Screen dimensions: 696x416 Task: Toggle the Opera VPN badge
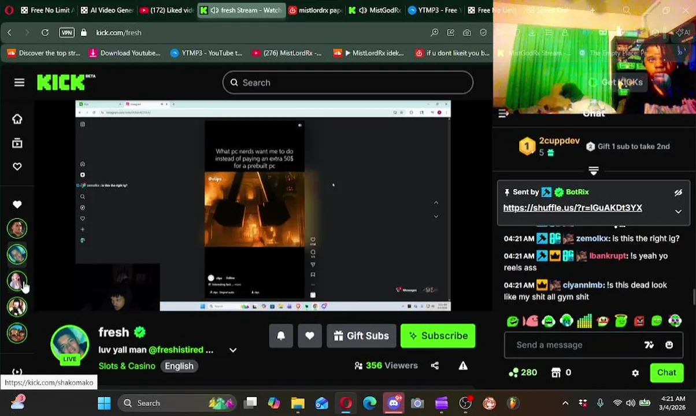(66, 32)
